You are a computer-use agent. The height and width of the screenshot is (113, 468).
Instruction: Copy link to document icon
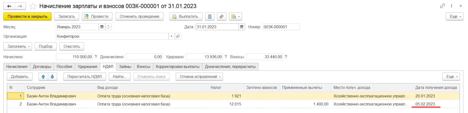pyautogui.click(x=442, y=6)
